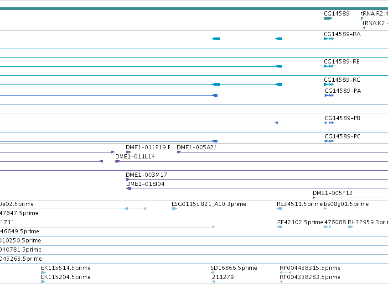Click the 45263.5prime label
388x284 pixels.
coord(21,259)
